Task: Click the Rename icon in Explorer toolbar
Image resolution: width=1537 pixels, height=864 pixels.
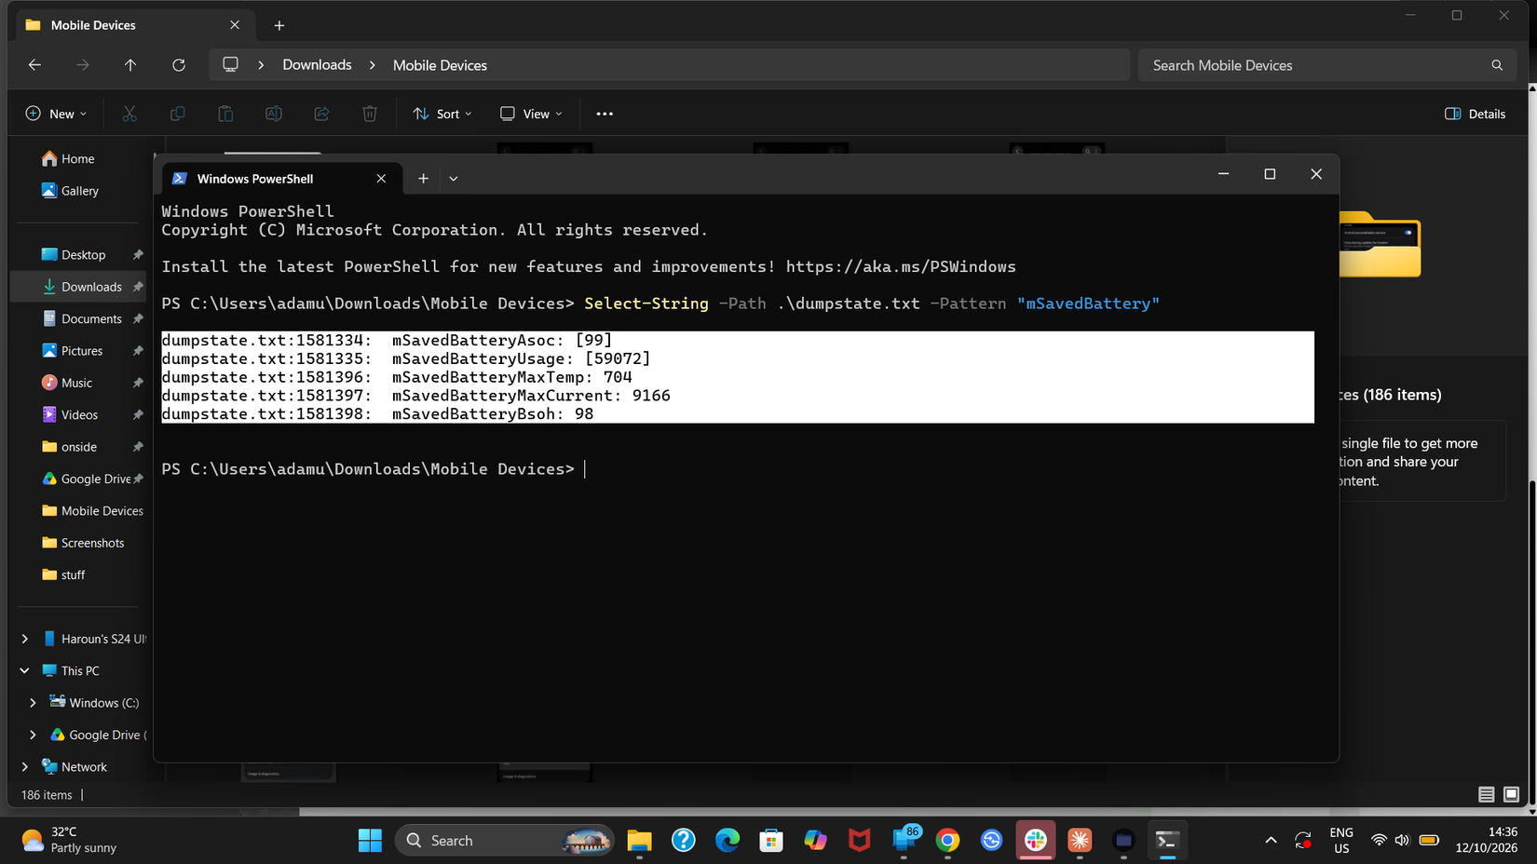Action: coord(273,114)
